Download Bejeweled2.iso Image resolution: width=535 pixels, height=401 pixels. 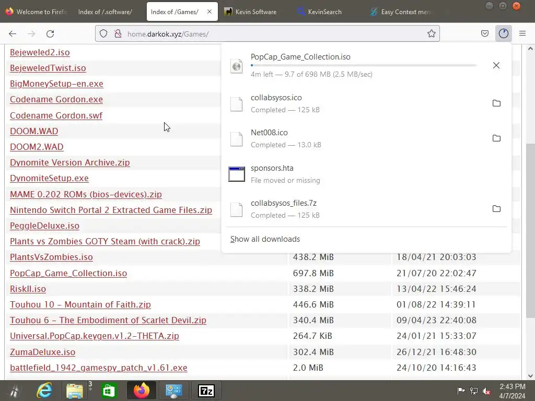pyautogui.click(x=40, y=53)
